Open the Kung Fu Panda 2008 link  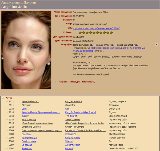[x=73, y=138]
